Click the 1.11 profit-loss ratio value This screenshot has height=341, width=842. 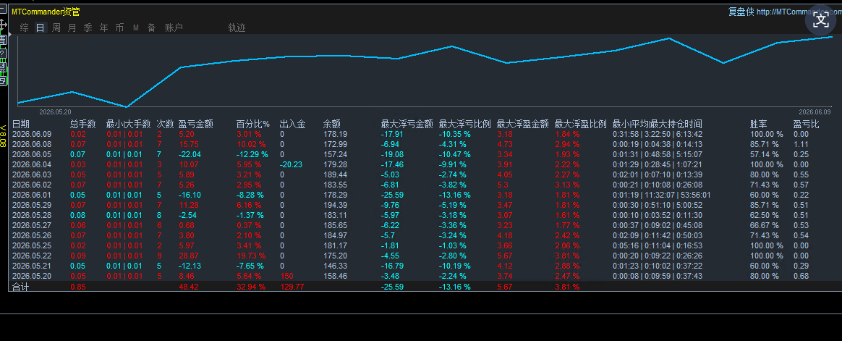coord(801,144)
